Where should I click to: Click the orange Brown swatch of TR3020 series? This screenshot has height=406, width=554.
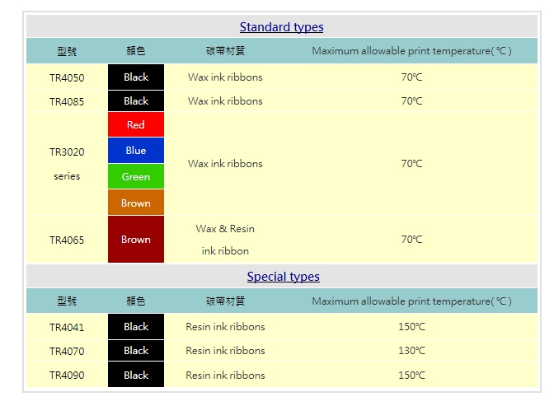pos(136,203)
